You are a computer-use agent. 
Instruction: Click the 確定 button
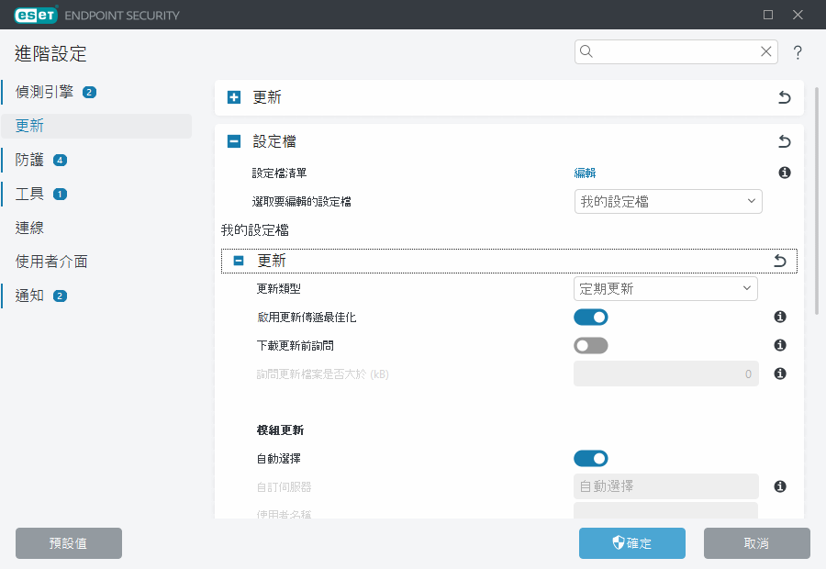pyautogui.click(x=631, y=543)
